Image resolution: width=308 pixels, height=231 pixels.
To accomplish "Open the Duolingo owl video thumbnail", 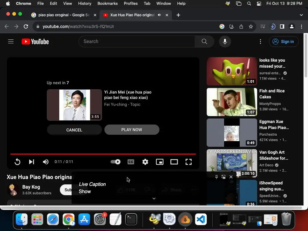I will tap(232, 71).
